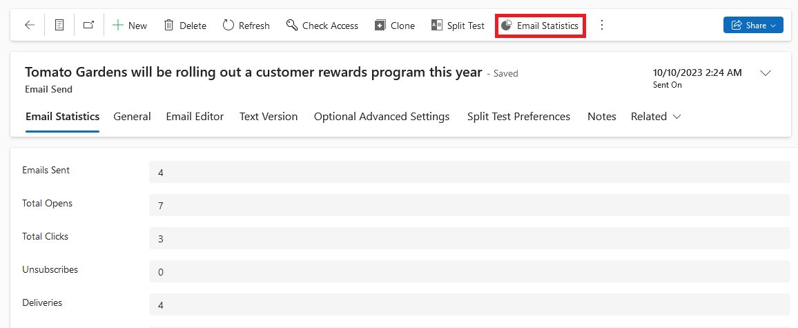
Task: Click the Saved status text
Action: point(503,73)
